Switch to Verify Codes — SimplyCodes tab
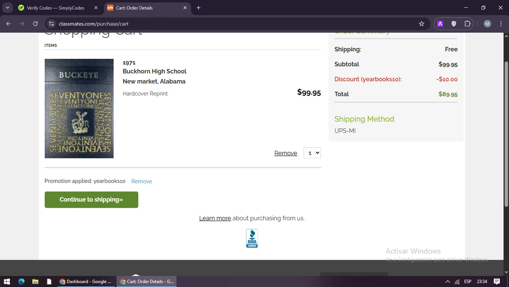Viewport: 509px width, 287px height. click(55, 8)
